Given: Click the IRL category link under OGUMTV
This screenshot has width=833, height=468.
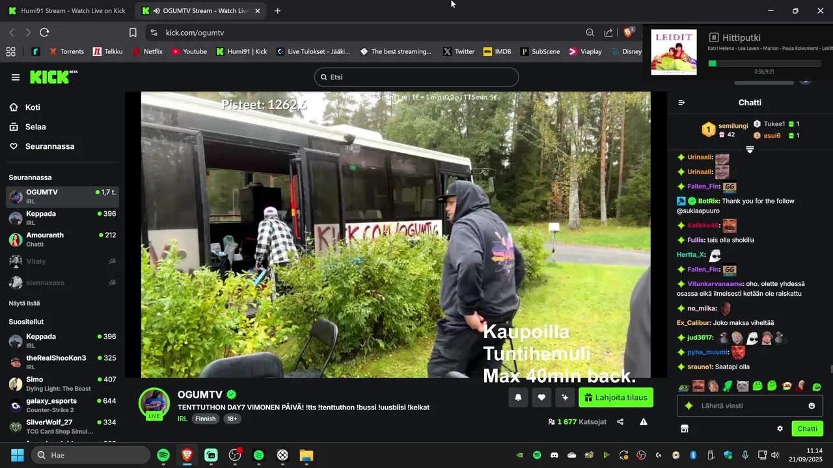Looking at the screenshot, I should pos(182,419).
